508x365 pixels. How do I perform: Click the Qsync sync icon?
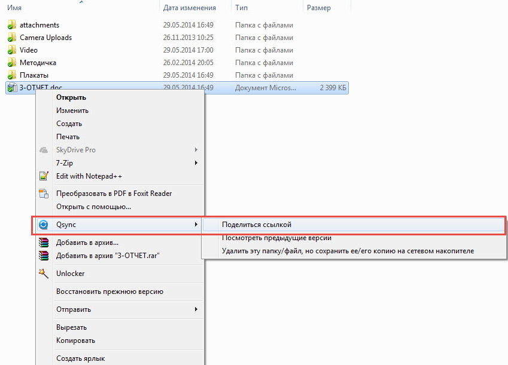pos(43,225)
